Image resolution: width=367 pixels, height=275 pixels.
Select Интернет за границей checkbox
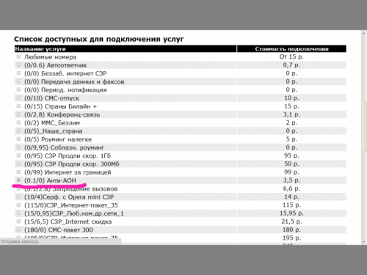point(18,172)
